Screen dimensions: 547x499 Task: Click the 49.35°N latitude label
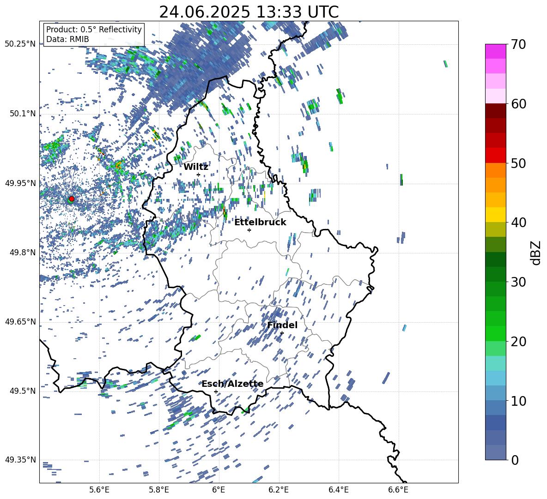click(20, 460)
